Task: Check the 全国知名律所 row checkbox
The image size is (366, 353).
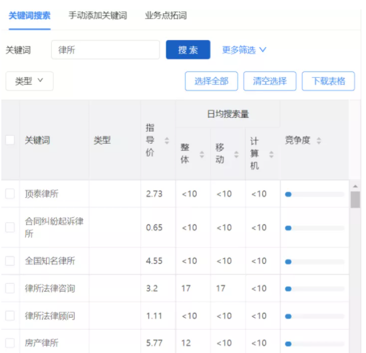Action: tap(10, 260)
